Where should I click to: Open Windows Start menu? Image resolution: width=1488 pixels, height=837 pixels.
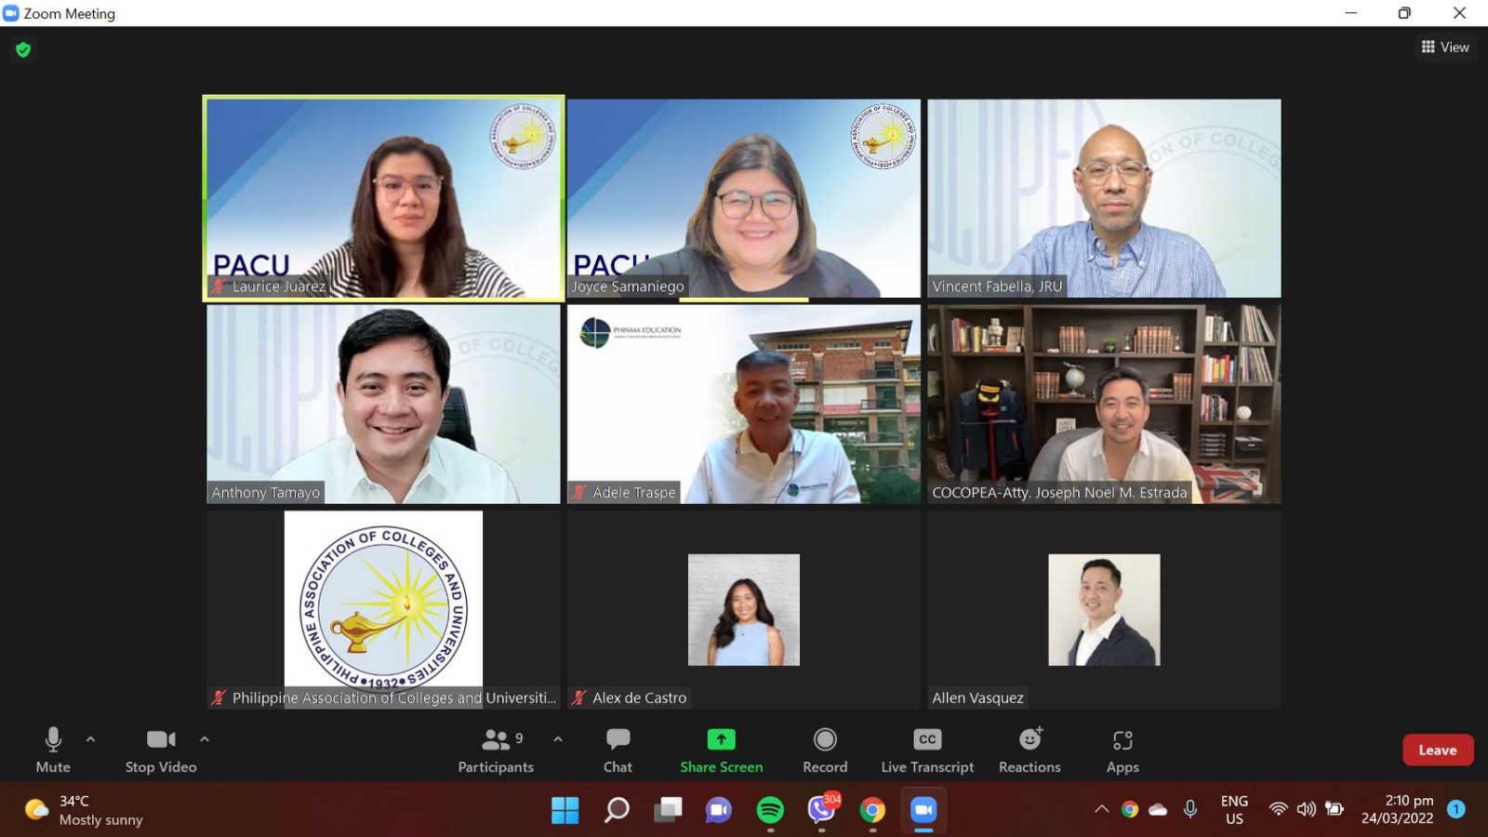(565, 810)
